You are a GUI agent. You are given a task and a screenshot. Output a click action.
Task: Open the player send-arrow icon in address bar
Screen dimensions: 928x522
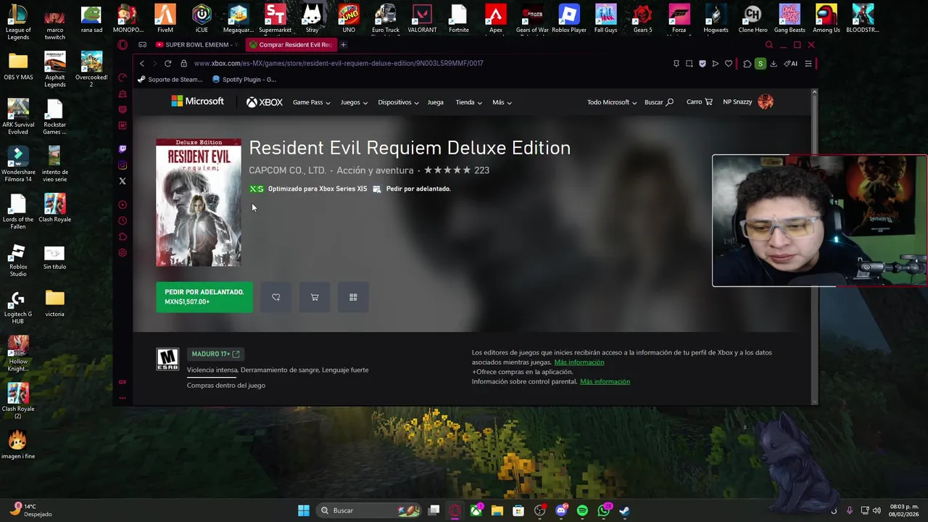[x=715, y=64]
